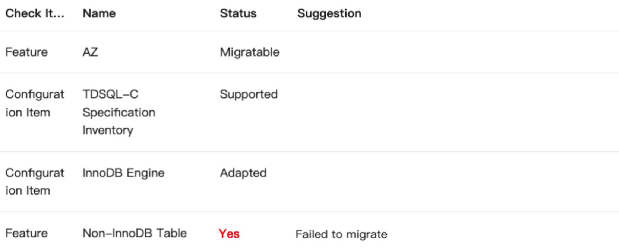Click Configuration Item cell in InnoDB Engine row
This screenshot has width=619, height=250.
click(35, 182)
